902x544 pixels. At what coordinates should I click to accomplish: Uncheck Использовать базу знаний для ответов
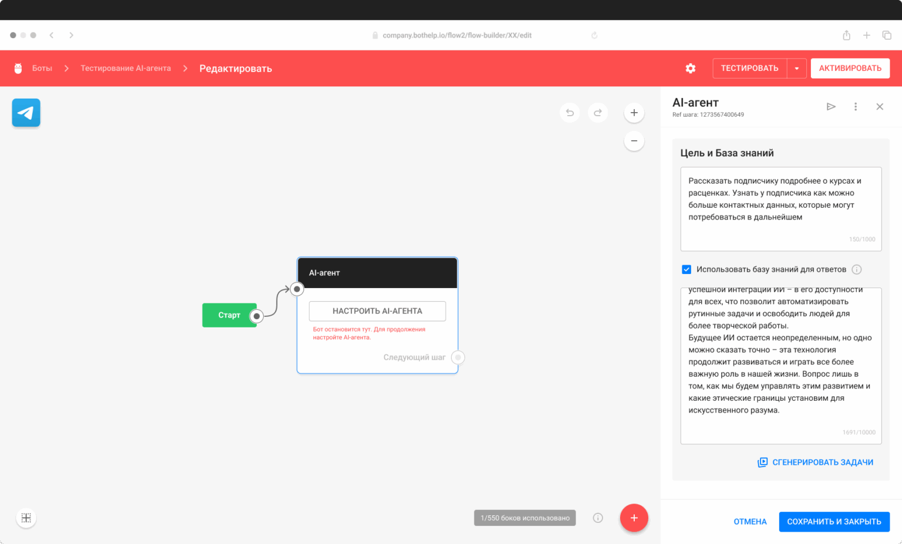coord(686,269)
